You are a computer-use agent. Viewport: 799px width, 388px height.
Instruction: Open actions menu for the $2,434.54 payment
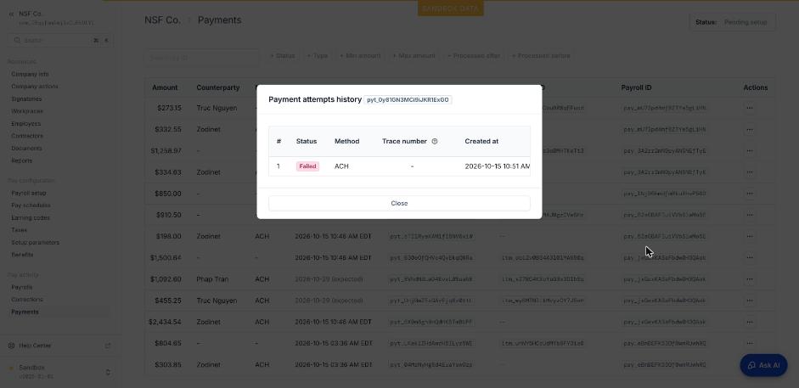750,322
